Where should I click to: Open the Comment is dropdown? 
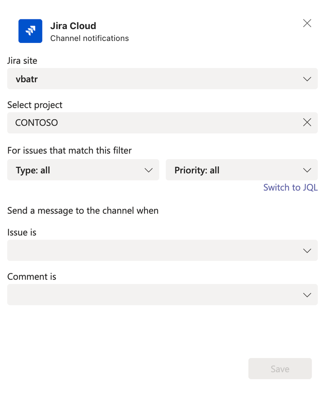point(162,295)
